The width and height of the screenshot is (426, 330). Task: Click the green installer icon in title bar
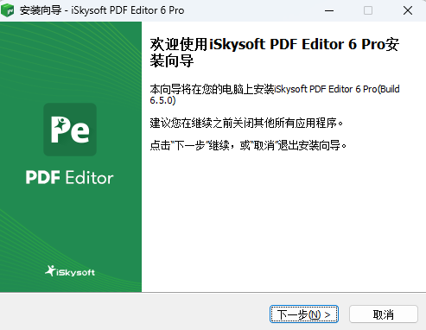(8, 10)
